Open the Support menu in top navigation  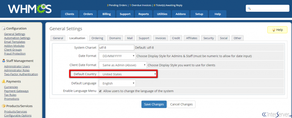point(125,14)
